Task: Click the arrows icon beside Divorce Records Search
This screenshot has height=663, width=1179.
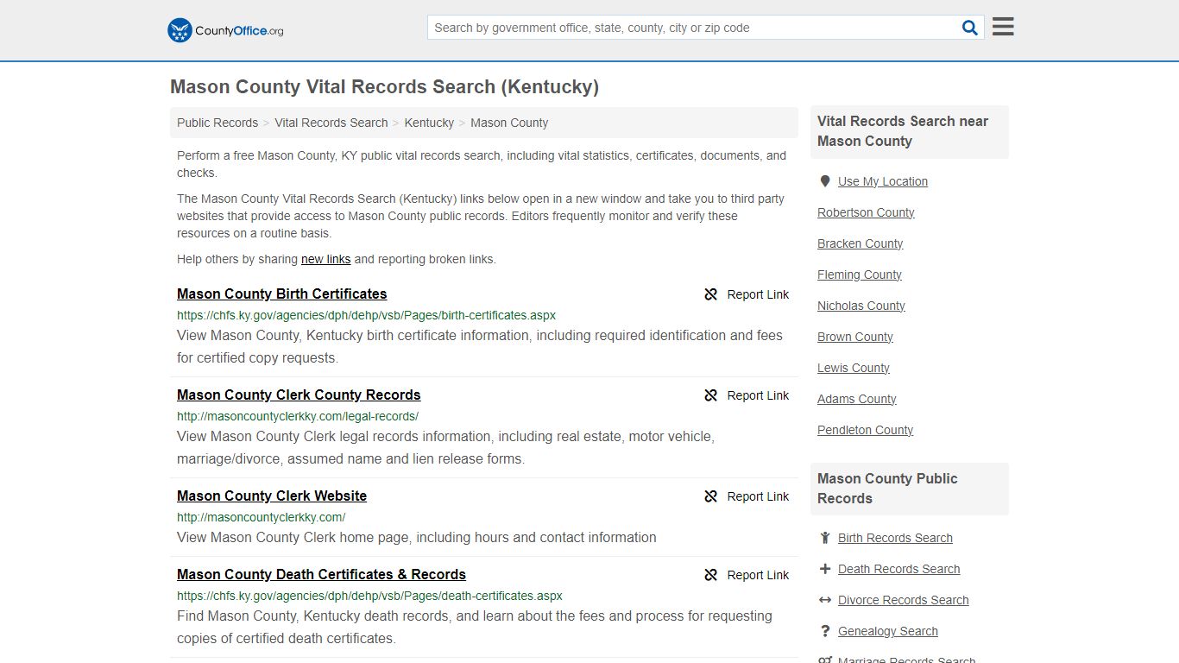Action: pos(825,600)
